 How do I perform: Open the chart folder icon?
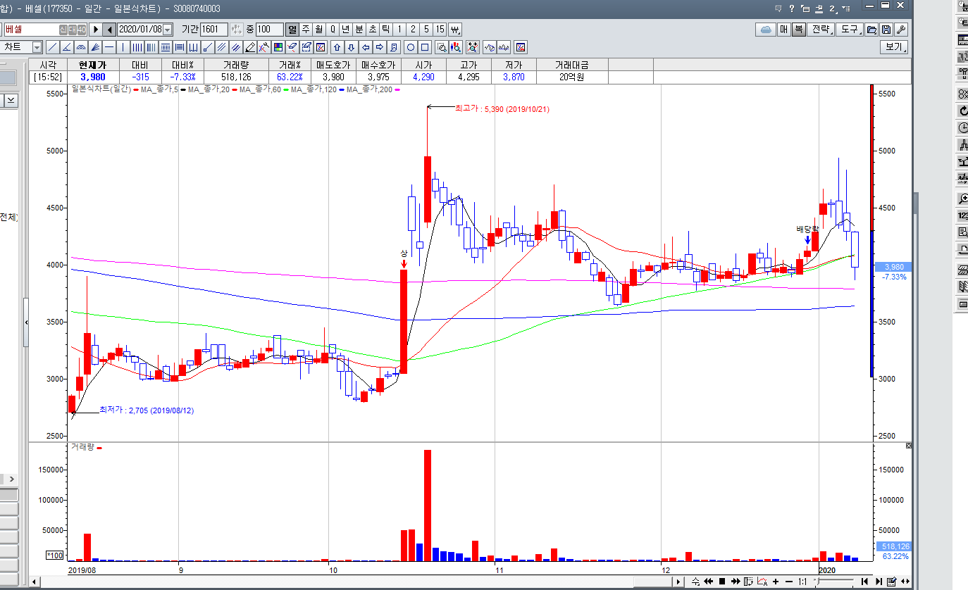(x=872, y=30)
